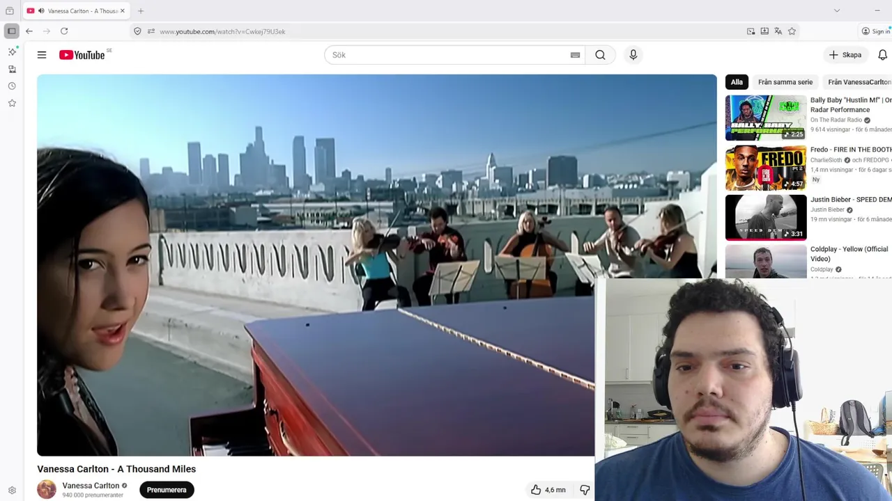The width and height of the screenshot is (892, 501).
Task: Dislike the video with thumbs down
Action: (585, 490)
